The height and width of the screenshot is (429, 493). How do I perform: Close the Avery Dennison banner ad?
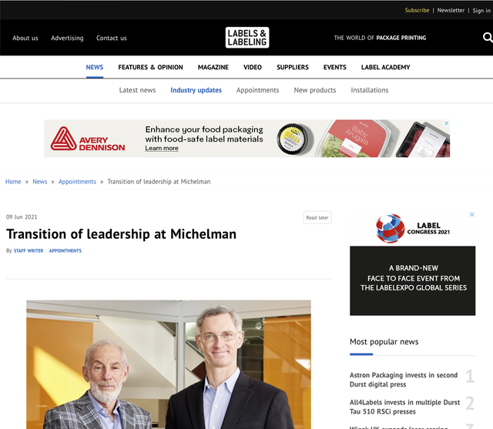click(x=446, y=123)
